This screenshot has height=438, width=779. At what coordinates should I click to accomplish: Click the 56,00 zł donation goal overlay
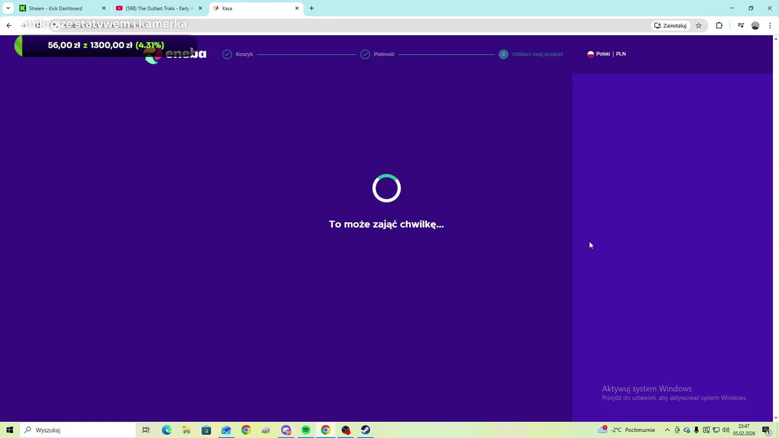[x=105, y=45]
